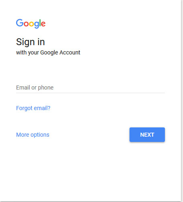183x202 pixels.
Task: Show additional sign-in choices via More options
Action: click(x=33, y=135)
